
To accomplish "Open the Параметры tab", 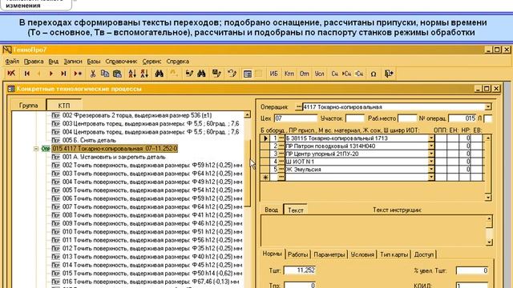I will pos(329,254).
